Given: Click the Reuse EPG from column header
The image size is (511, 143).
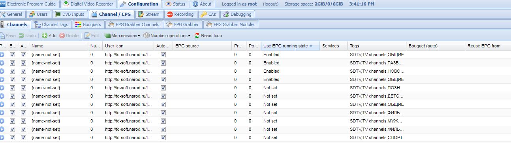Looking at the screenshot, I should (x=488, y=46).
